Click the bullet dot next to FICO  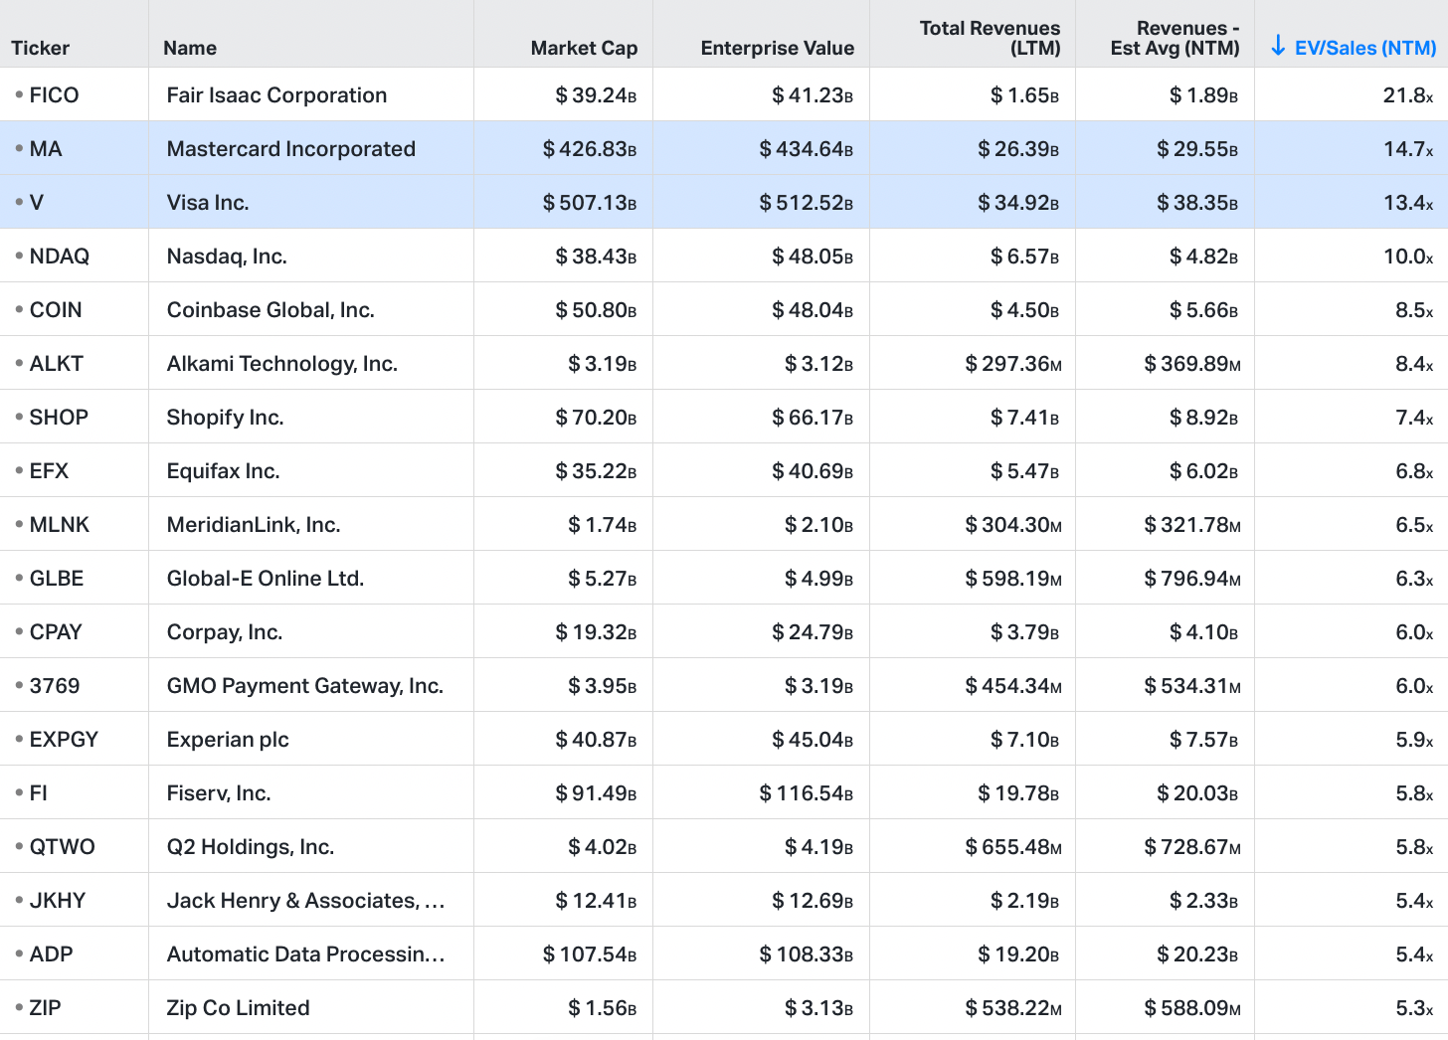[x=19, y=94]
